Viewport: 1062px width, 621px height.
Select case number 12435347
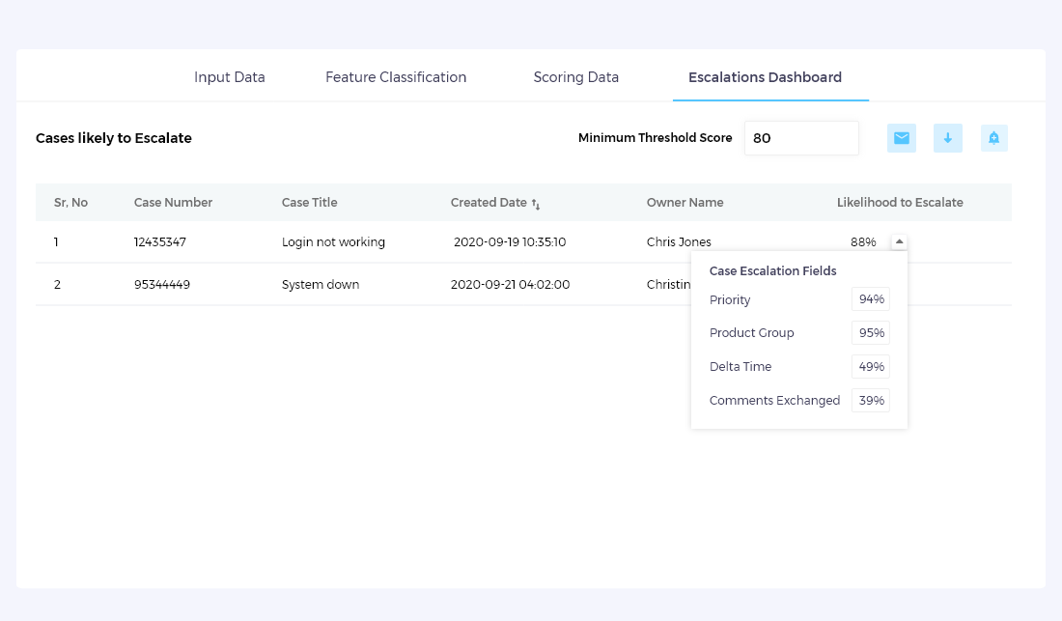[x=160, y=242]
